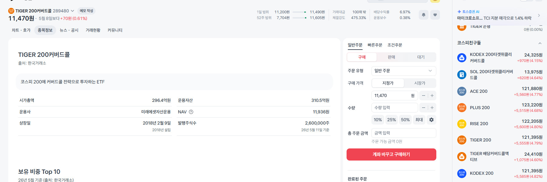Viewport: 547px width, 182px height.
Task: Switch order side to 대기
Action: (x=421, y=57)
